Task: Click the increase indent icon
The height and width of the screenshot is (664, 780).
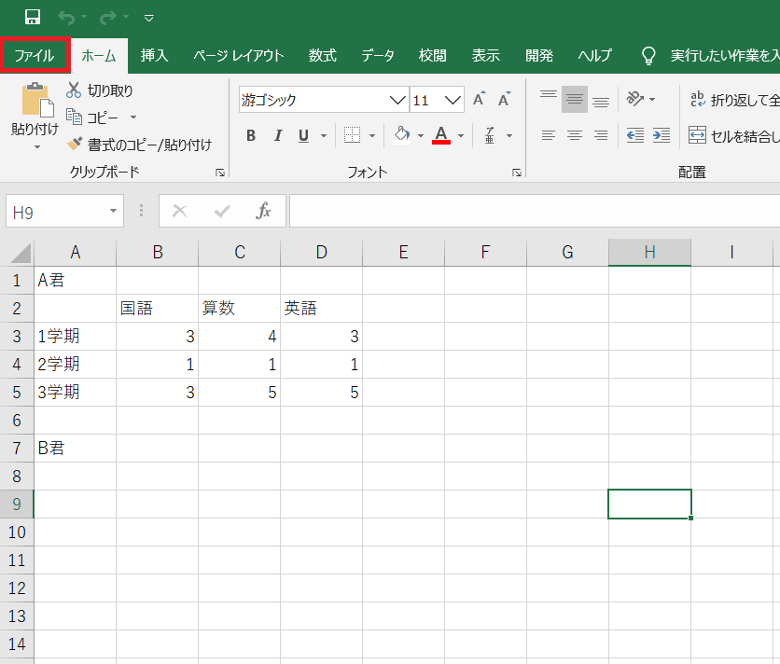Action: click(662, 135)
